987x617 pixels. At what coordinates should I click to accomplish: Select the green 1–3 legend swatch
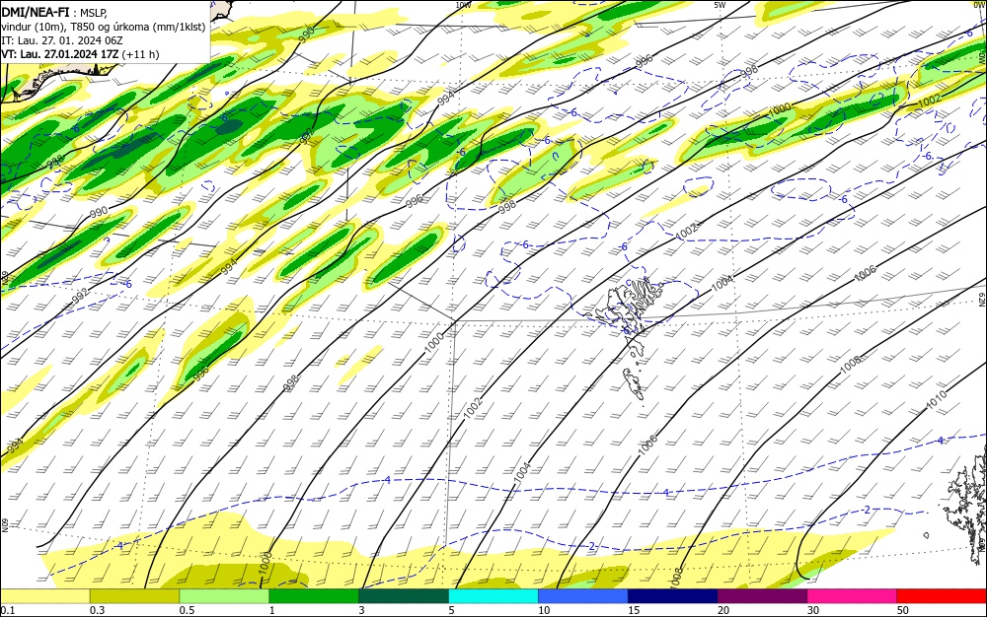[314, 596]
